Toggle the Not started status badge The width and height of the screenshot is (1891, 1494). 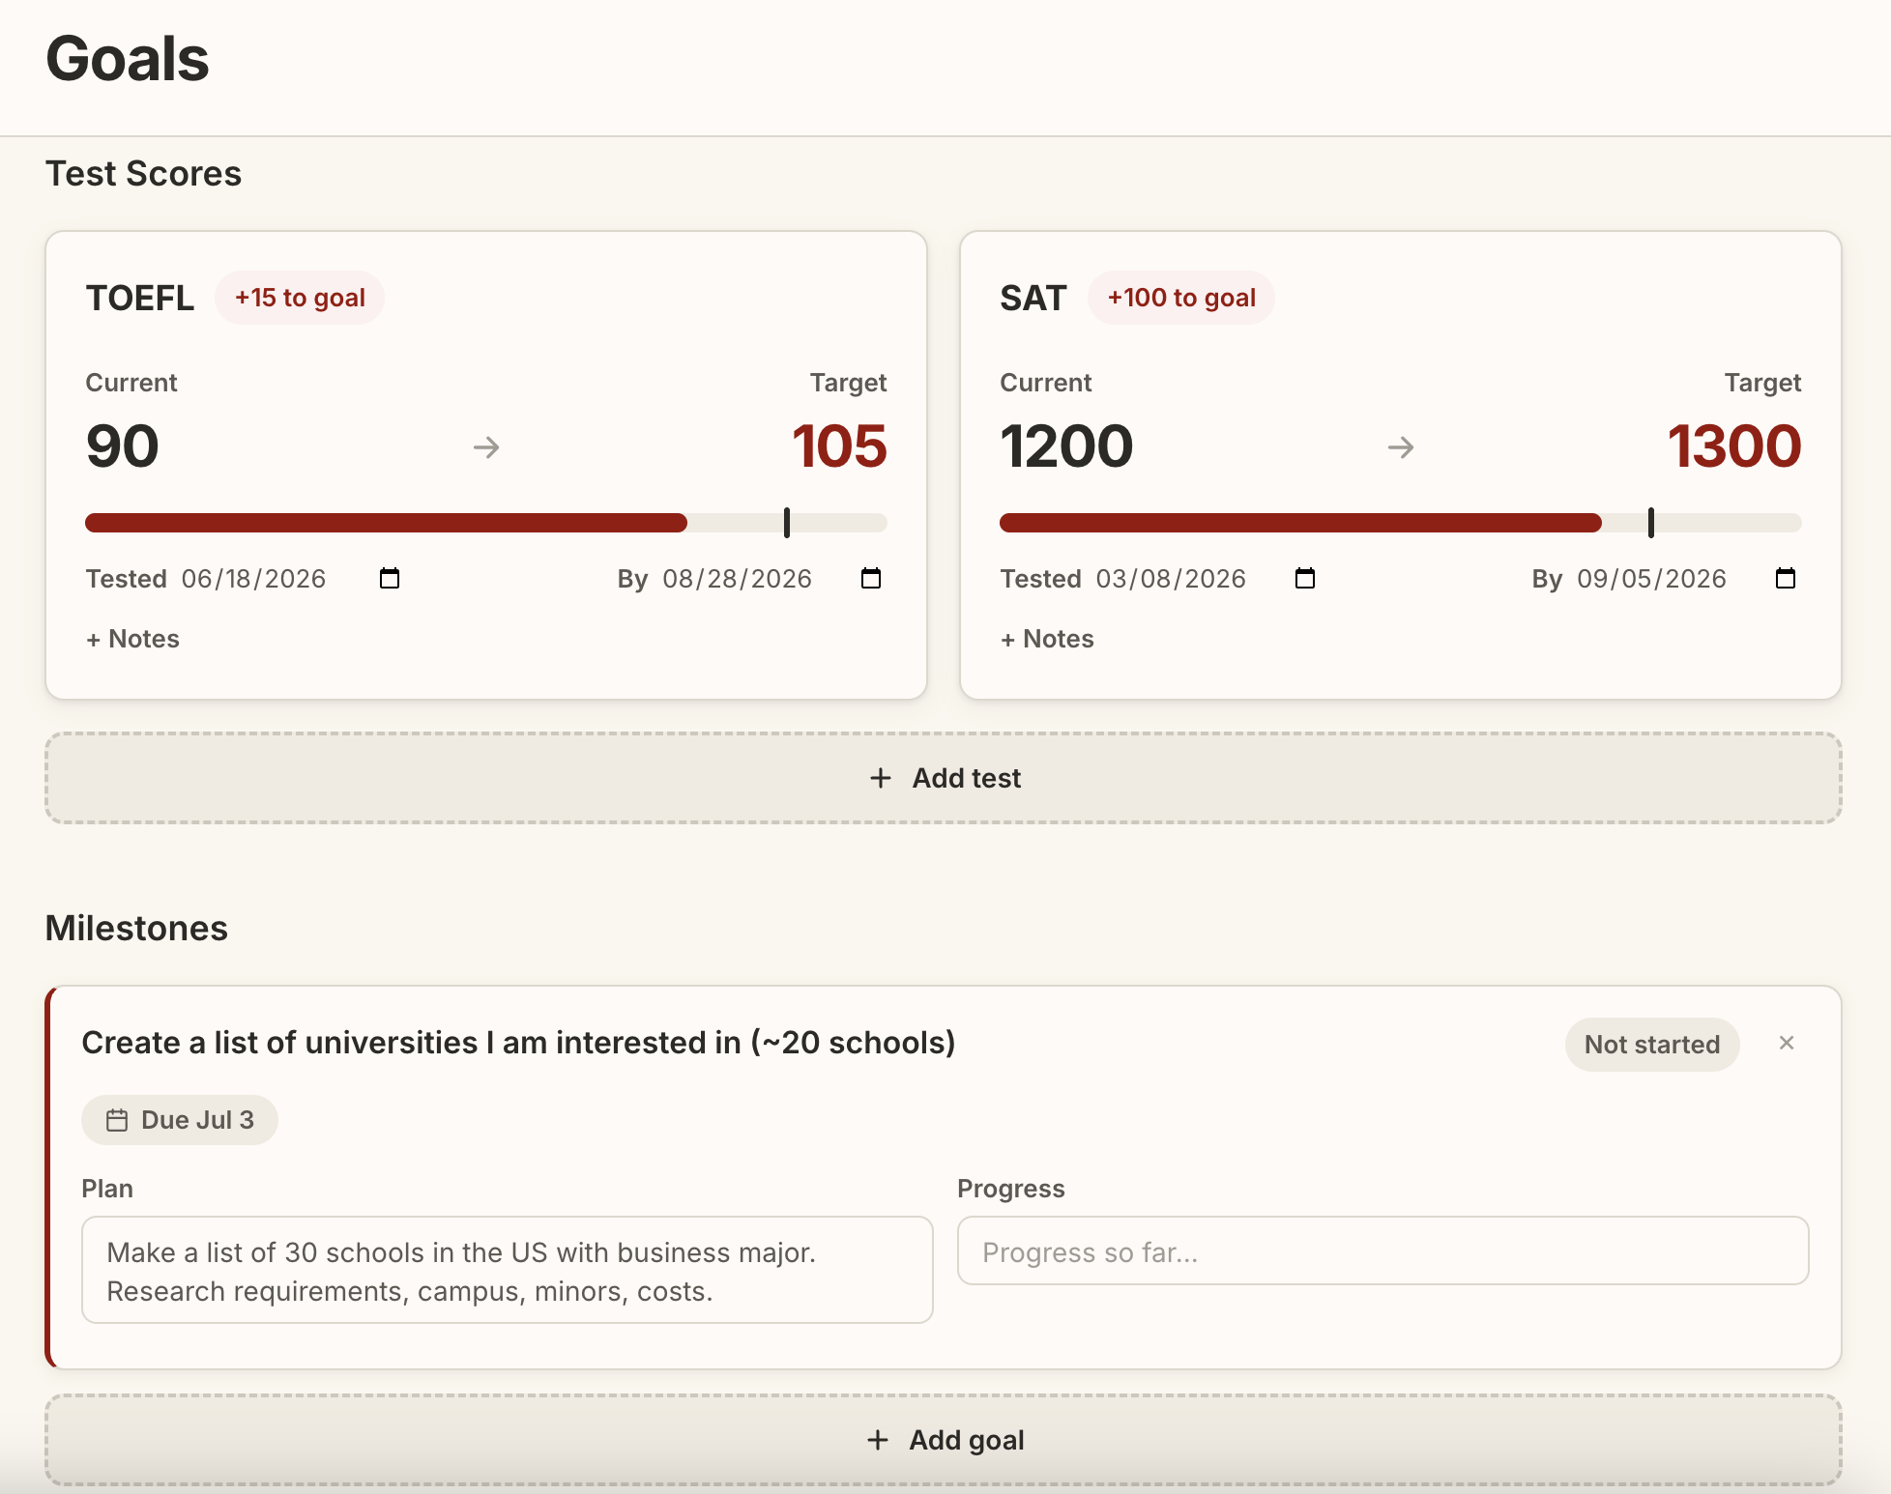[1652, 1045]
